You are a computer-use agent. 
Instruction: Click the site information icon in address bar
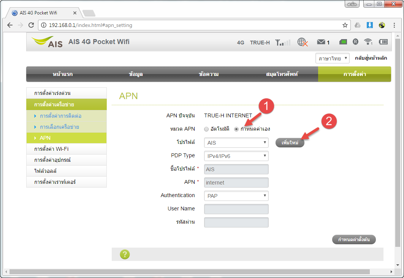tap(44, 25)
